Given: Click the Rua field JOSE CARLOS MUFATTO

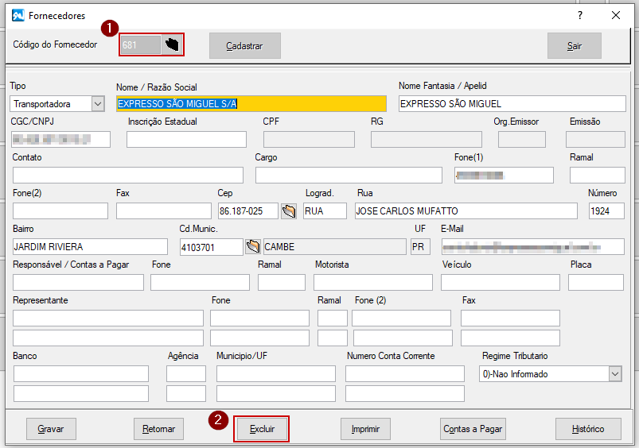Looking at the screenshot, I should (466, 210).
